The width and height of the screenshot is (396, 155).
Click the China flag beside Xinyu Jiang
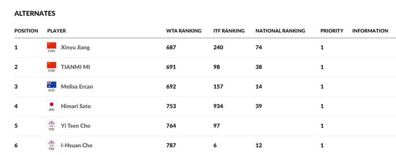[51, 46]
